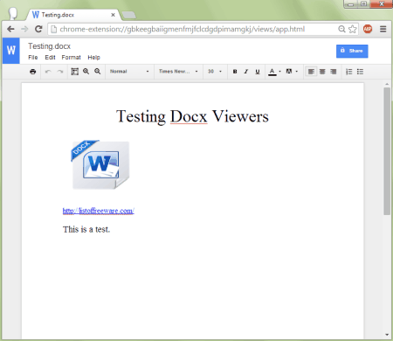Insert a bulleted list

(x=360, y=72)
